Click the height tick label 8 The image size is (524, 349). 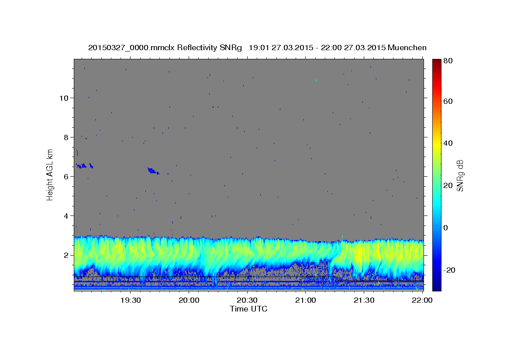point(66,137)
